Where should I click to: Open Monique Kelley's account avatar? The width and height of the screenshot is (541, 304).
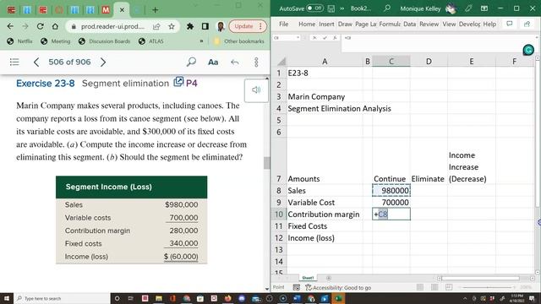pos(451,8)
